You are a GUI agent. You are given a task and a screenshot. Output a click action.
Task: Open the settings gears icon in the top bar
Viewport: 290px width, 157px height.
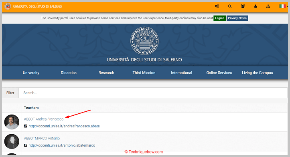[217, 6]
